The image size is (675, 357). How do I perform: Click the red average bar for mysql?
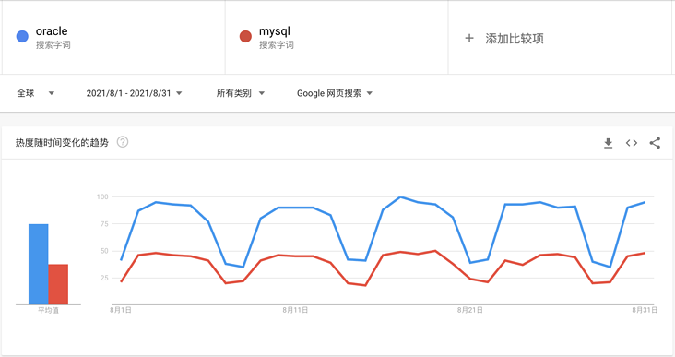(x=58, y=284)
